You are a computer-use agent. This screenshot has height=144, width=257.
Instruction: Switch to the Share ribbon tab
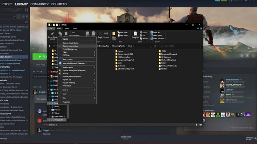coord(67,28)
